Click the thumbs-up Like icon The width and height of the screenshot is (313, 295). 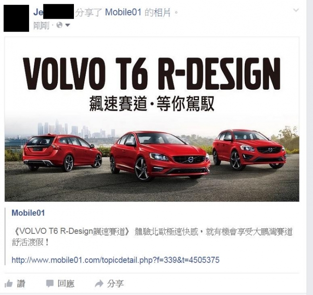(x=9, y=283)
